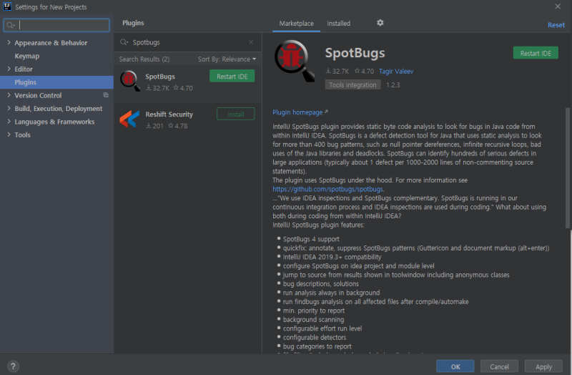Image resolution: width=572 pixels, height=375 pixels.
Task: Click the Version Control project-level icon
Action: pos(106,95)
